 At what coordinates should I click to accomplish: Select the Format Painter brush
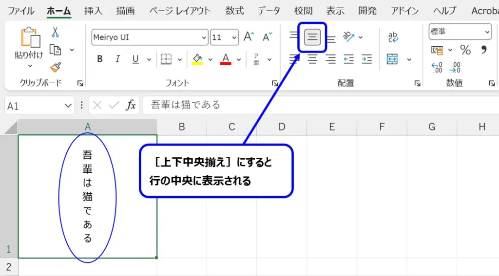(x=56, y=67)
